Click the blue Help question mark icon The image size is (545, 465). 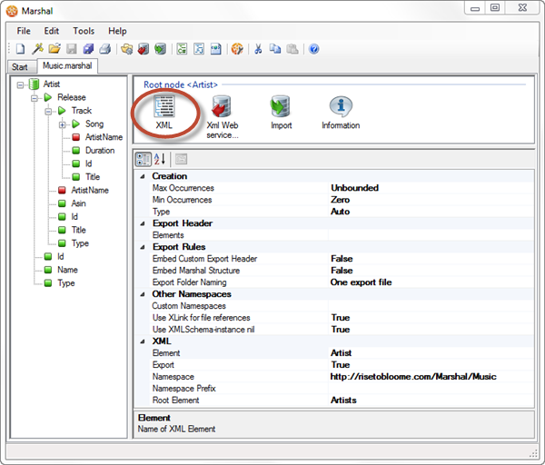(x=313, y=49)
